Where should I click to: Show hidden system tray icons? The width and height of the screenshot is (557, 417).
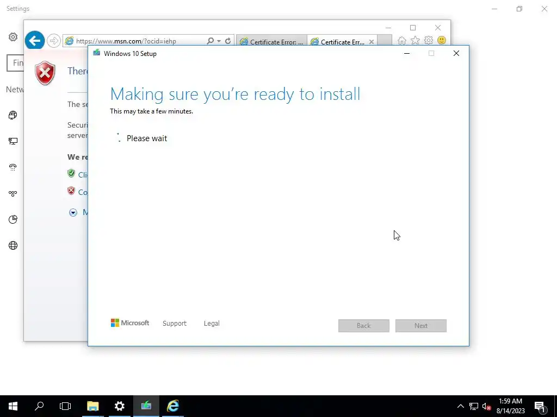point(460,406)
